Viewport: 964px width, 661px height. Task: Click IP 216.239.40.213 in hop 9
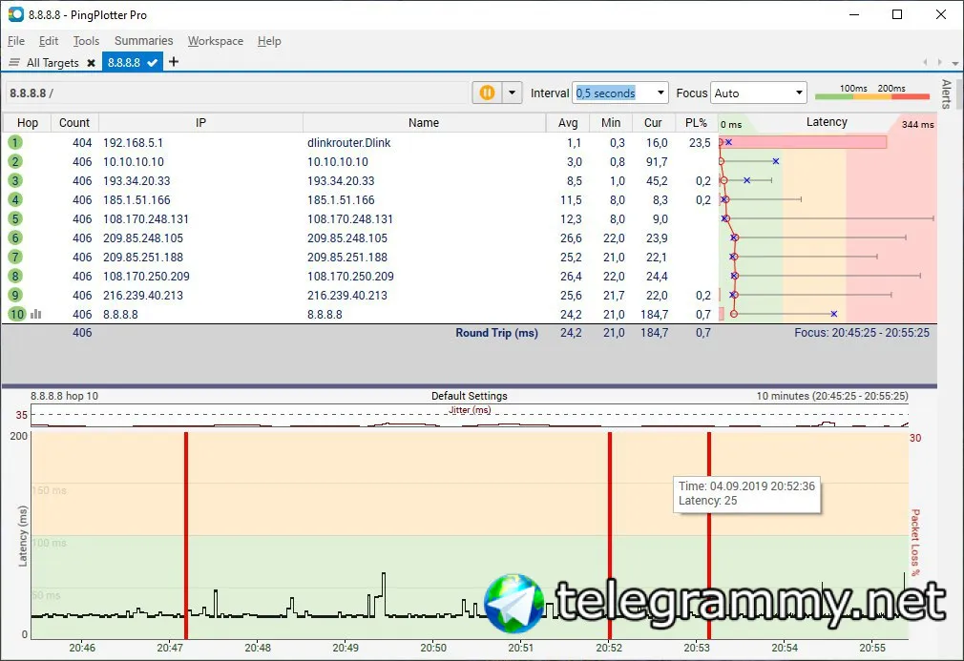[x=143, y=295]
